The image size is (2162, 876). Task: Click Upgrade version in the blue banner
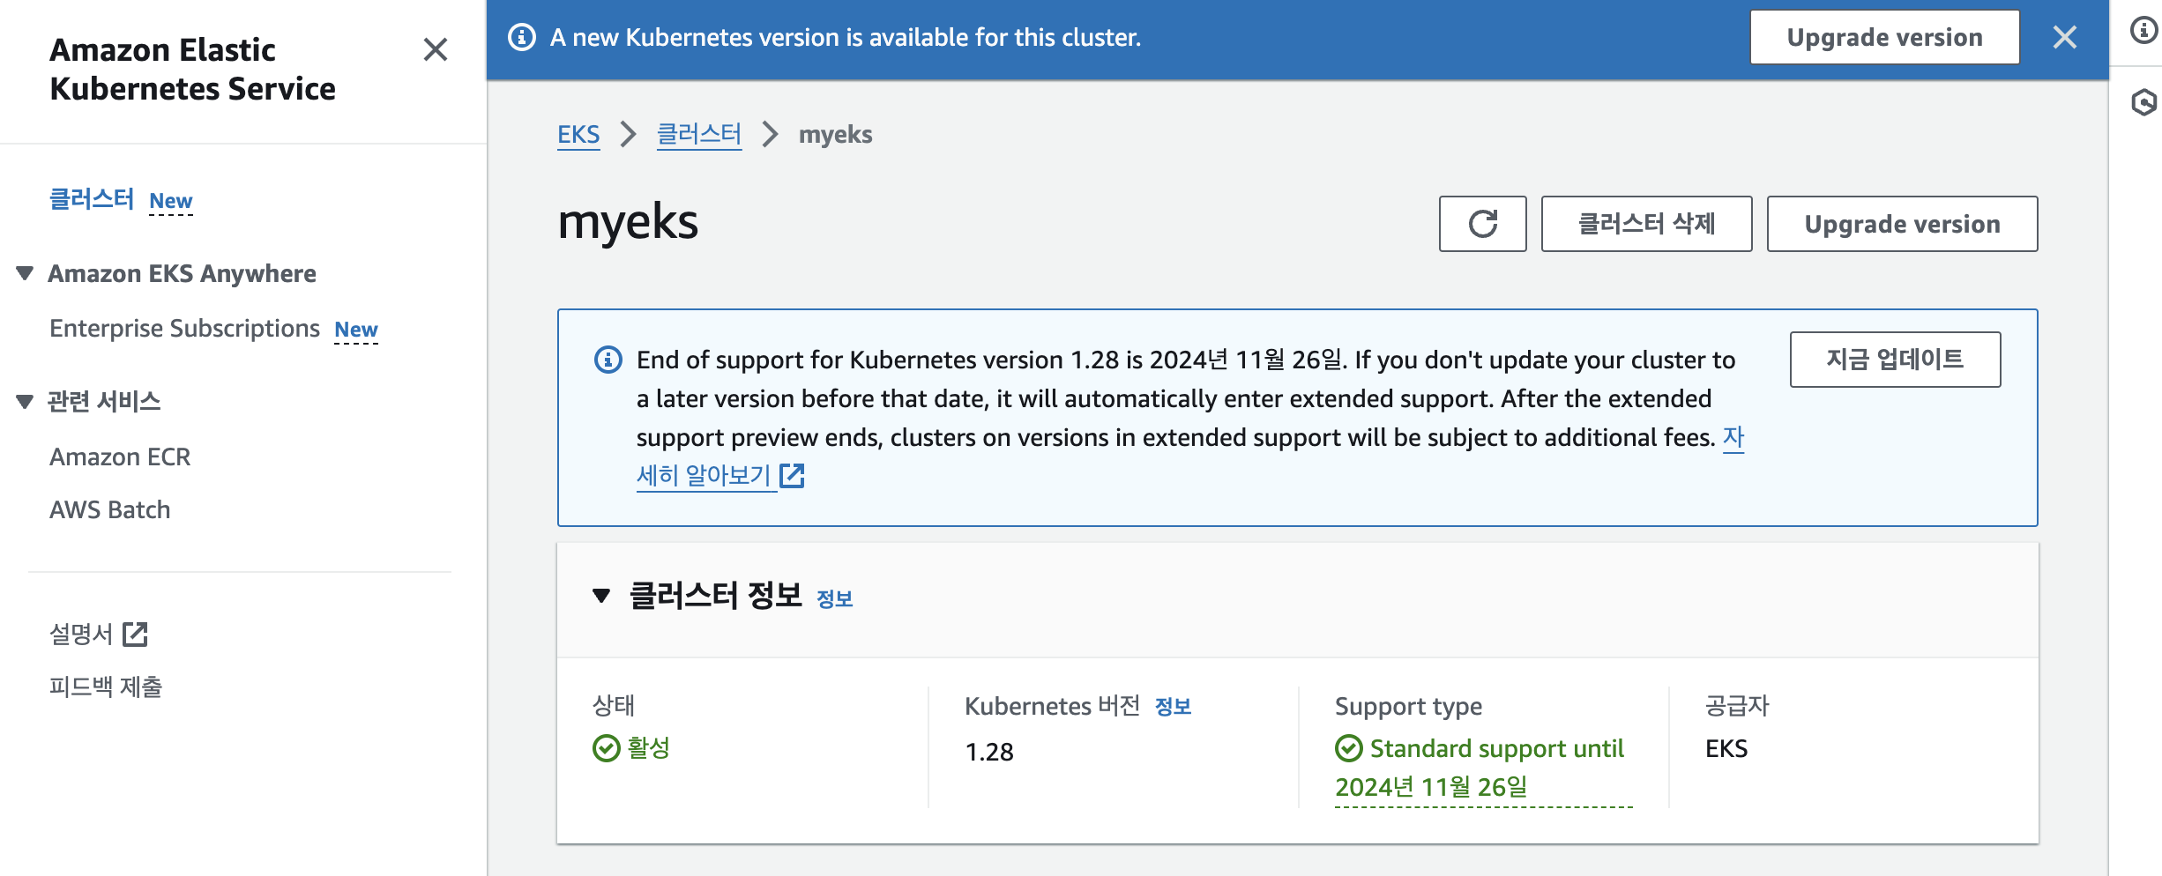(1884, 37)
